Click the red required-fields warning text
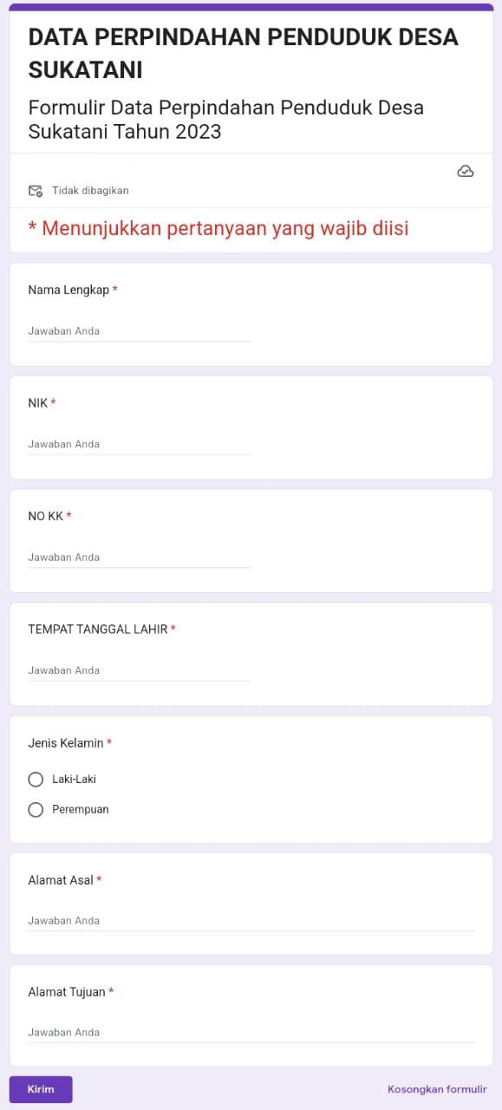 (218, 228)
